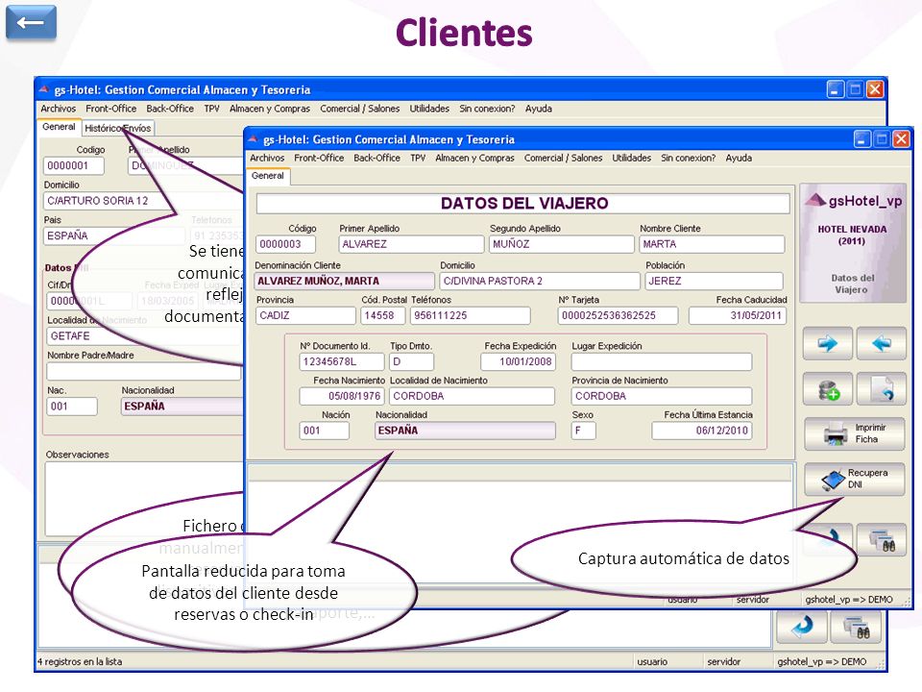The width and height of the screenshot is (922, 692).
Task: Open TPV menu in the front window
Action: tap(418, 158)
